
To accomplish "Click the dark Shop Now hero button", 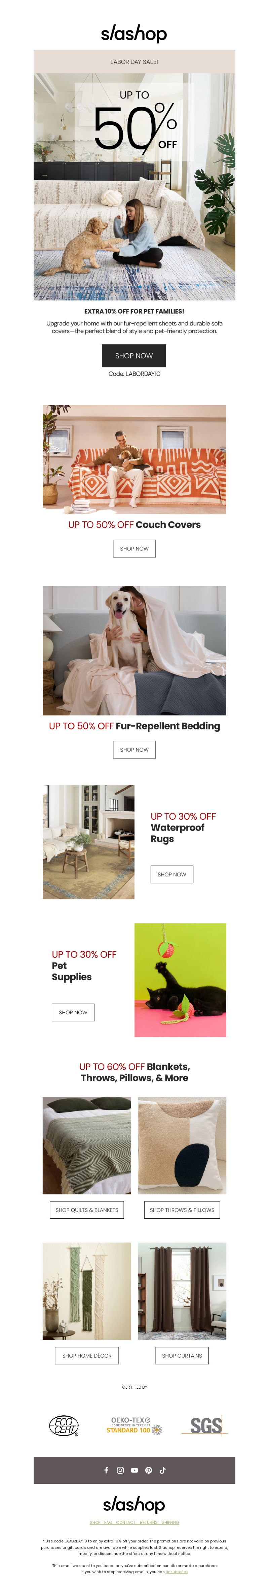I will [x=133, y=356].
